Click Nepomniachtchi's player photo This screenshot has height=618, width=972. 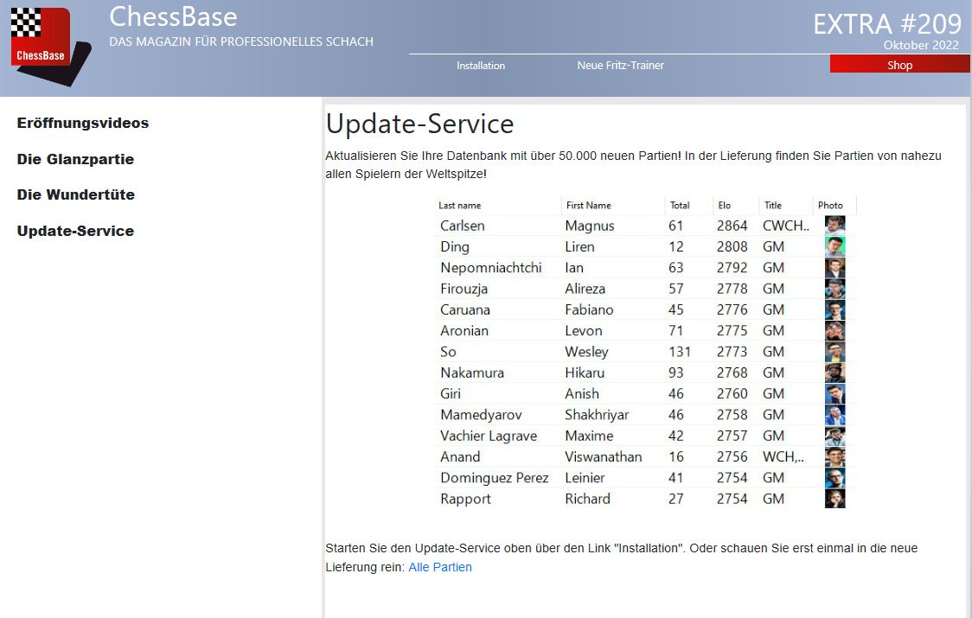coord(835,268)
